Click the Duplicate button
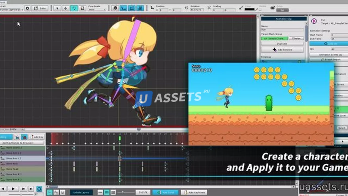This screenshot has height=196, width=348. coord(282,44)
